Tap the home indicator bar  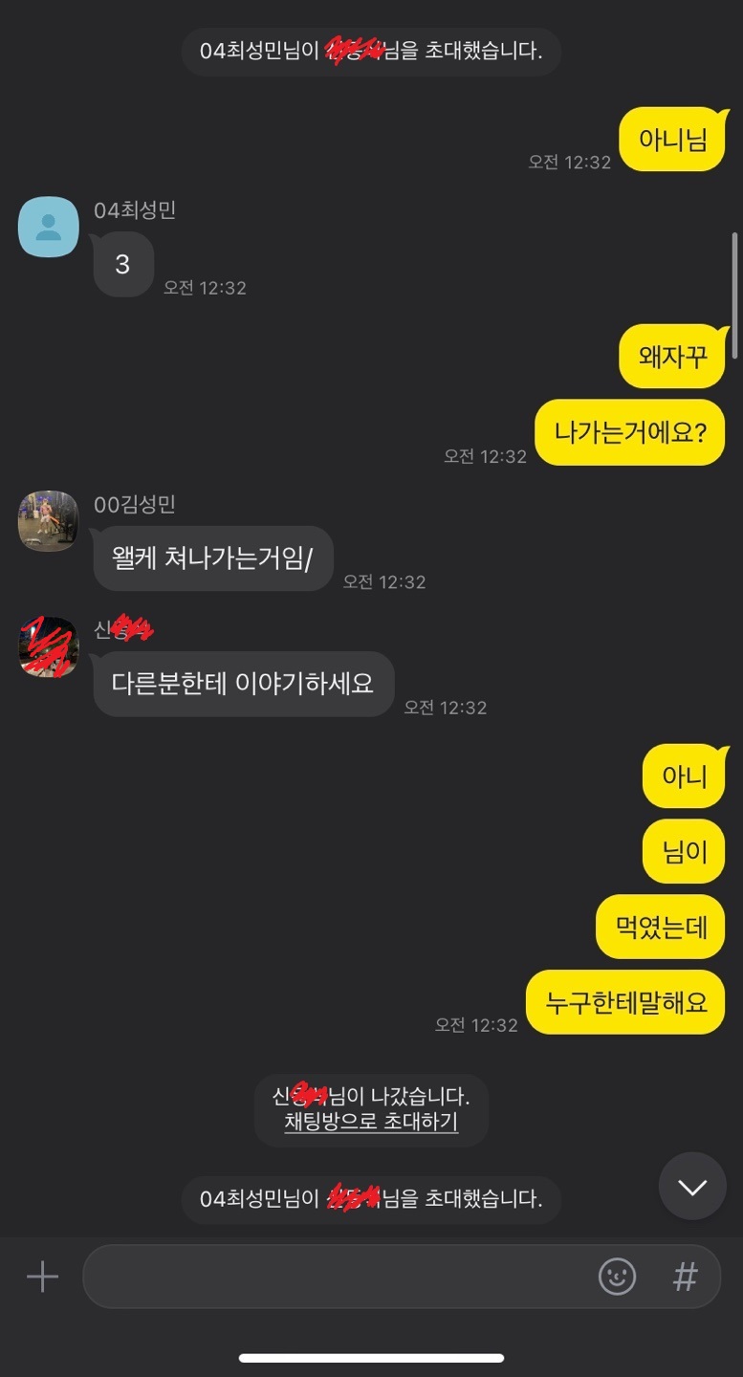click(371, 1358)
